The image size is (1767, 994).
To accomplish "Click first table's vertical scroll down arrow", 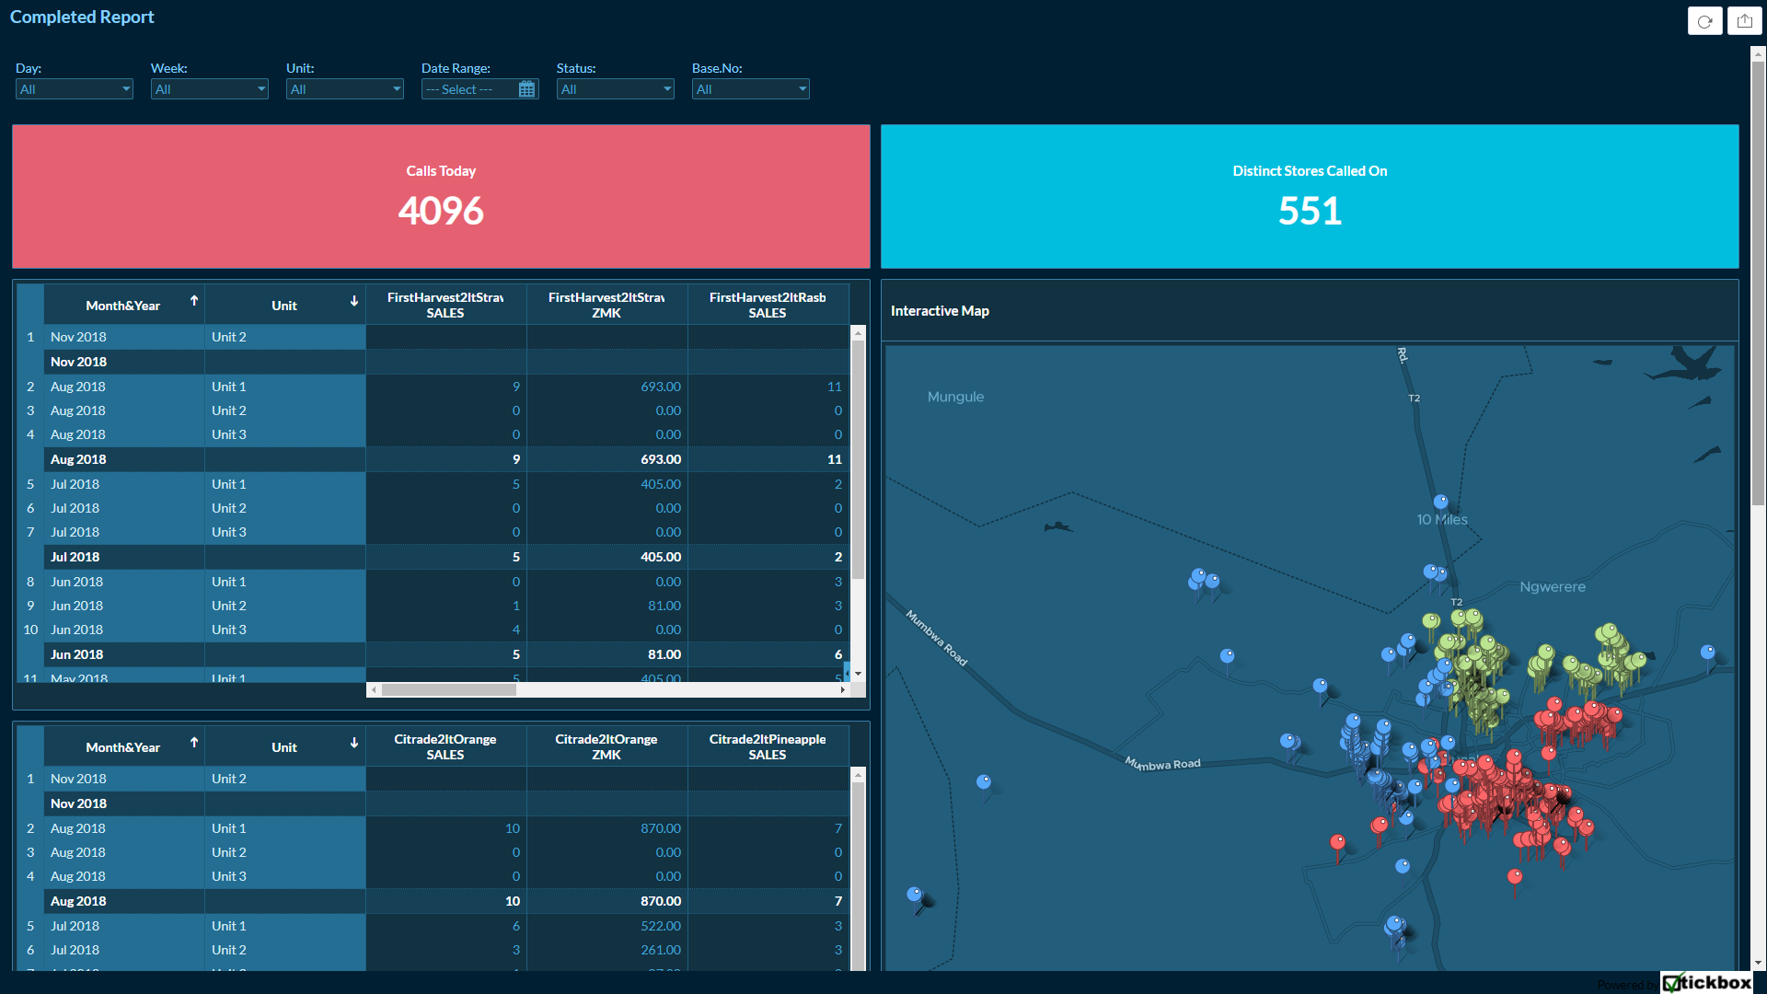I will [858, 674].
